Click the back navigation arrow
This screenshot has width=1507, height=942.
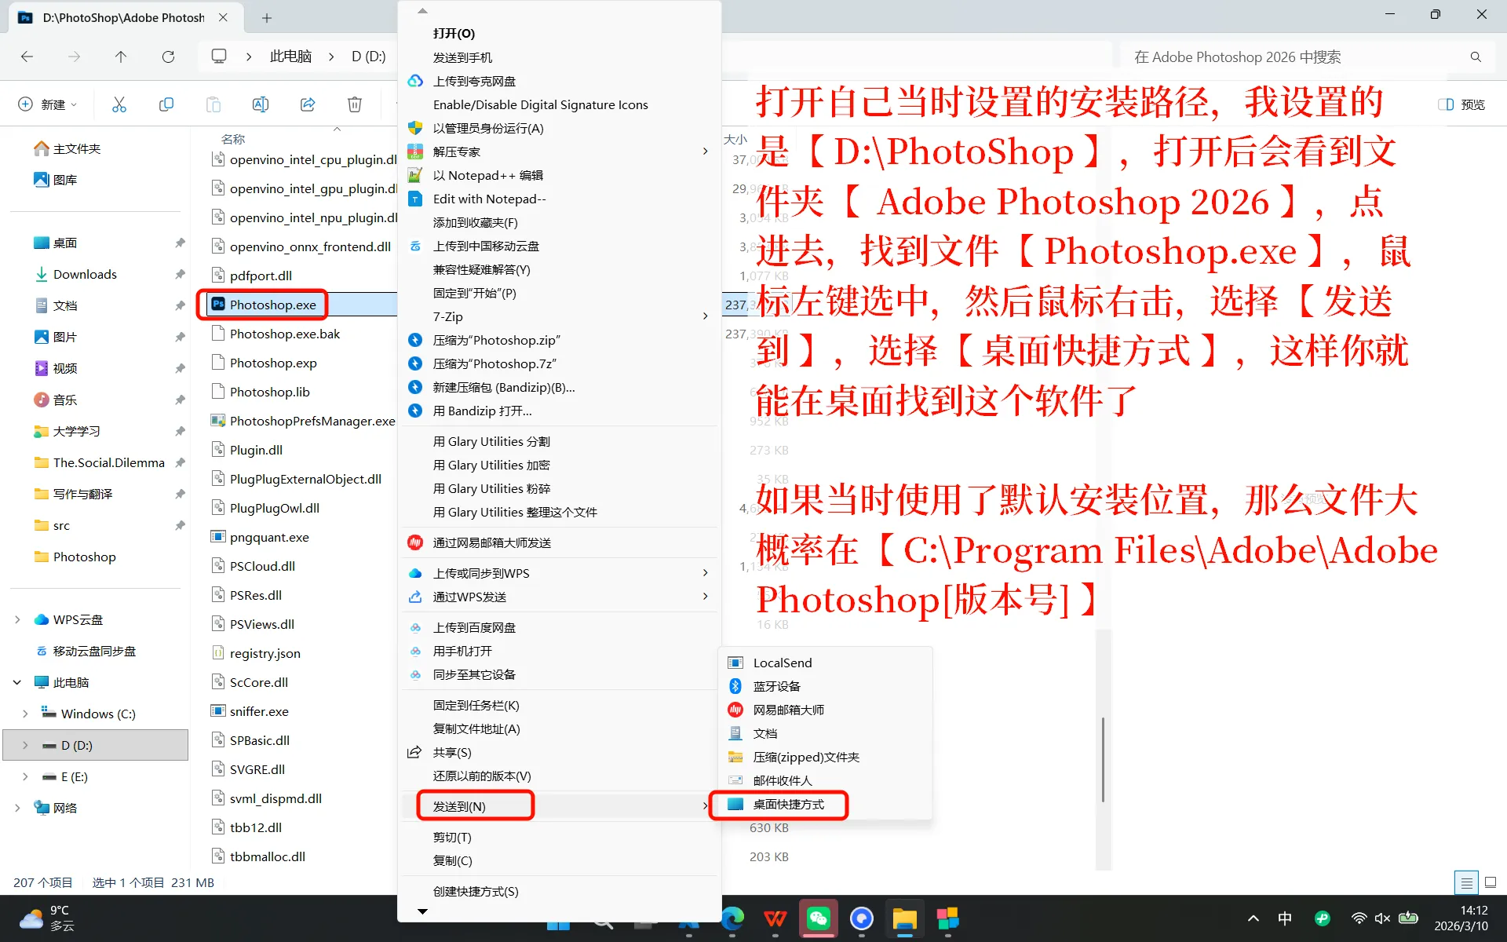[27, 57]
